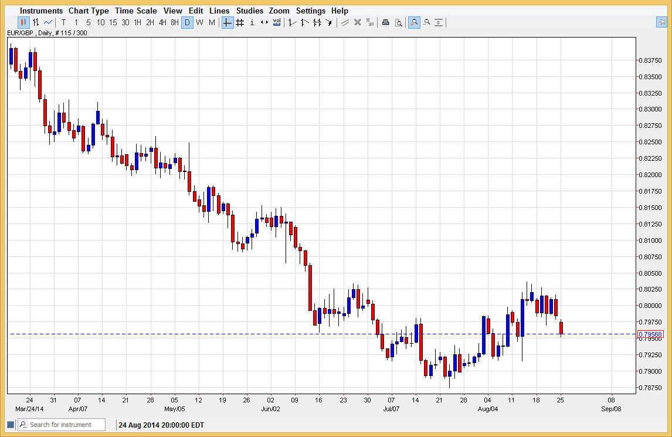Open the print preview icon
672x437 pixels.
point(399,22)
